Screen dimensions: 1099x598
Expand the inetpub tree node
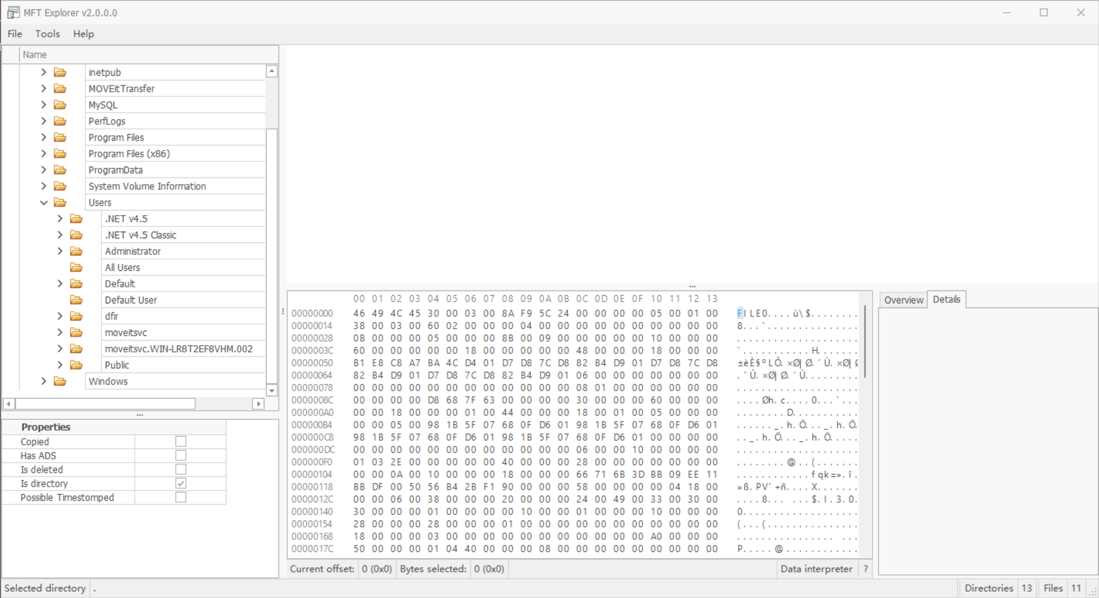tap(44, 72)
